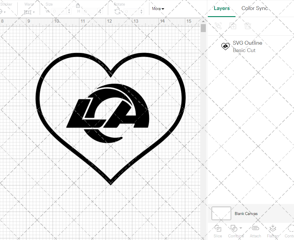This screenshot has height=240, width=294.
Task: Click the Attach paperclip icon
Action: (255, 228)
